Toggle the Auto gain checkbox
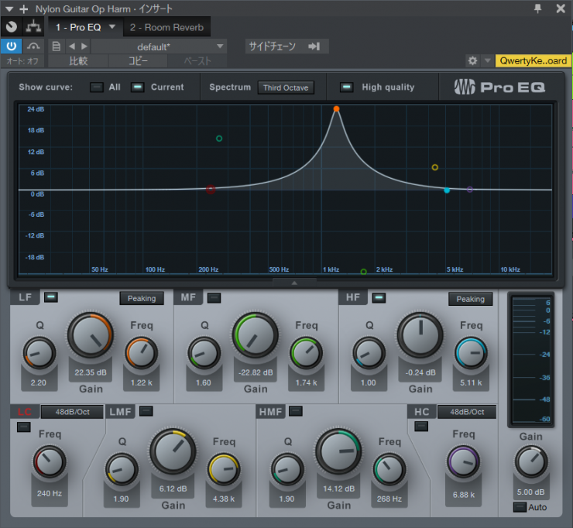 (520, 507)
